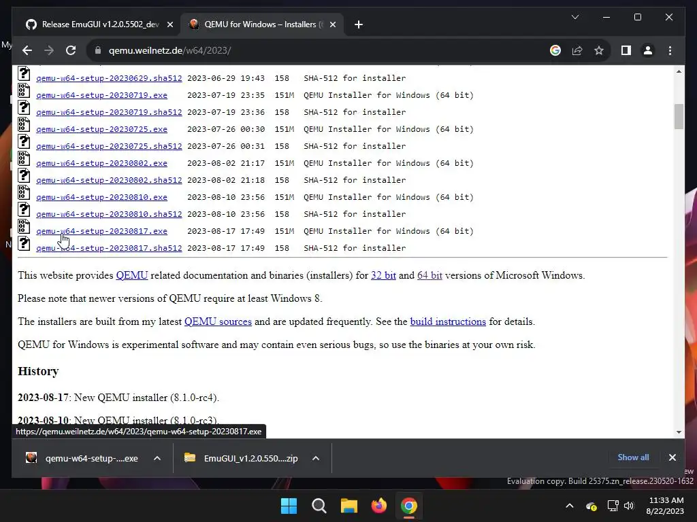
Task: Click scrollbar down arrow
Action: tap(679, 432)
